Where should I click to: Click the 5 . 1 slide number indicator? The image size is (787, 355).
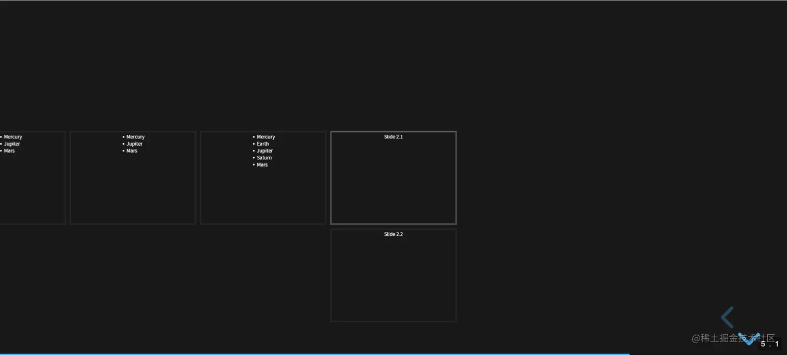[x=770, y=344]
